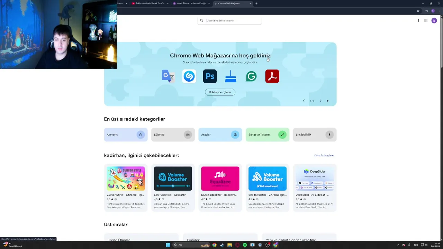Viewport: 443px width, 249px height.
Task: Open blue broom cleaner extension icon
Action: 230,76
